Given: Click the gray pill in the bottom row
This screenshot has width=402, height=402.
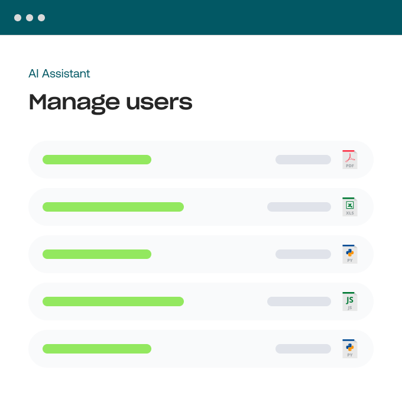Looking at the screenshot, I should click(x=303, y=349).
